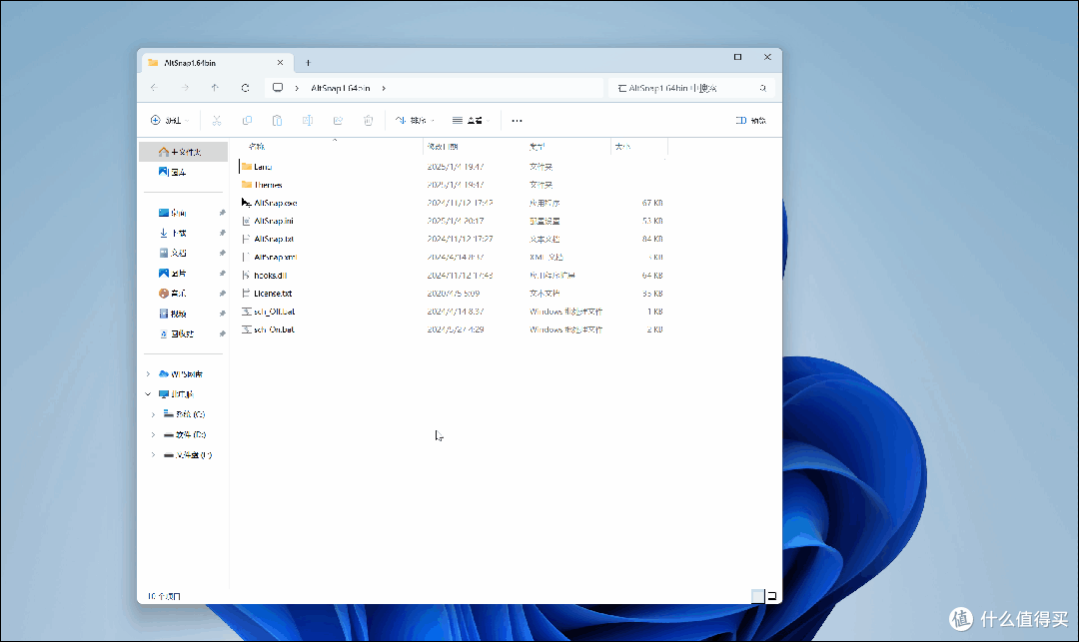Viewport: 1079px width, 642px height.
Task: Expand the last drive tree node
Action: pos(154,454)
